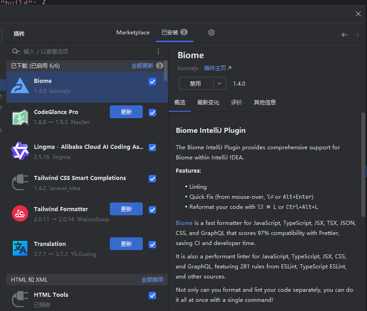Switch to the Marketplace tab
367x311 pixels.
(x=133, y=33)
